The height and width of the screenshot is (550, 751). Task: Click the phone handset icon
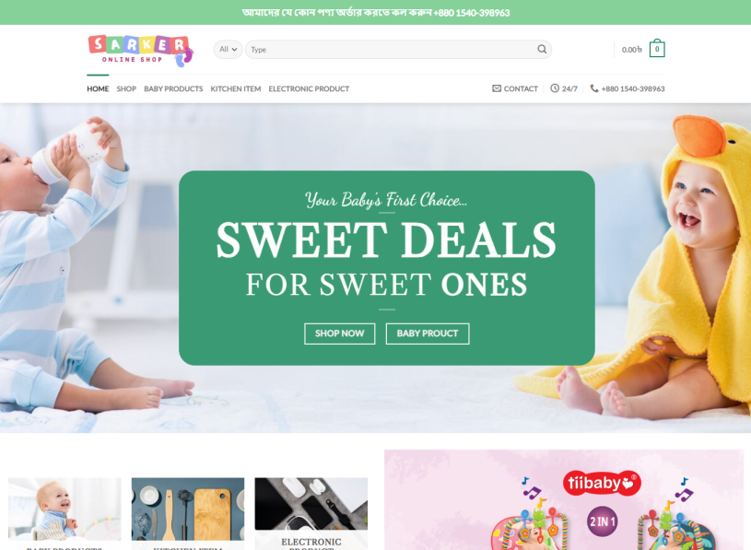(594, 88)
